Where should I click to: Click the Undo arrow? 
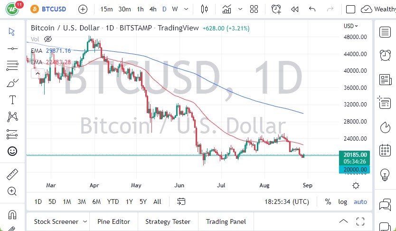(x=312, y=9)
